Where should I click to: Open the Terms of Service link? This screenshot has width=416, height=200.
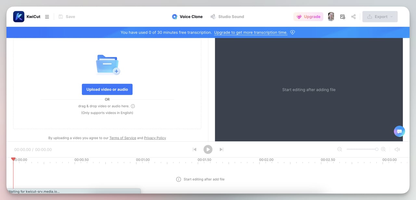pyautogui.click(x=123, y=138)
